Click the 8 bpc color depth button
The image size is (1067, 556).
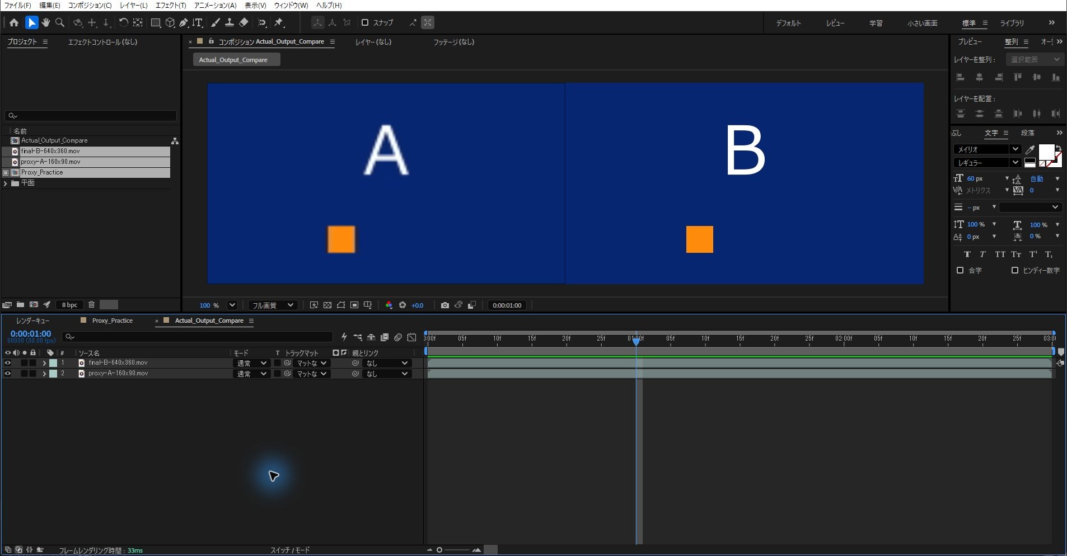click(69, 305)
